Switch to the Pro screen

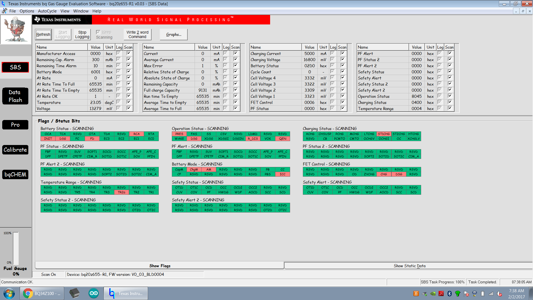click(x=15, y=125)
